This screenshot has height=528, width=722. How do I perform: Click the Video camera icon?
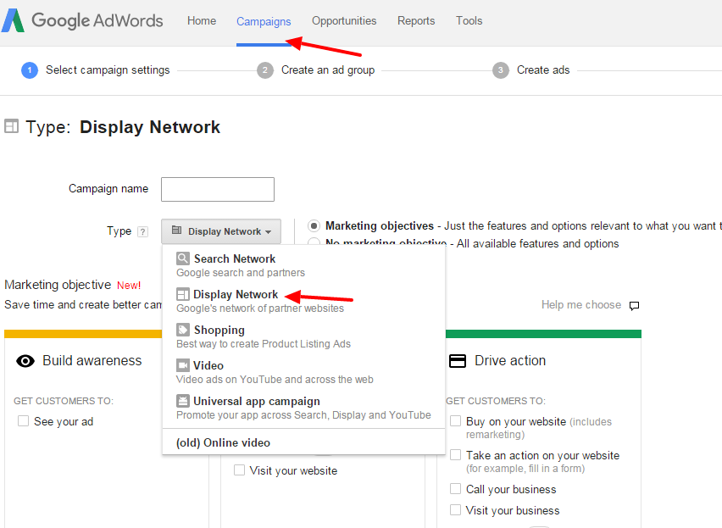[x=183, y=365]
